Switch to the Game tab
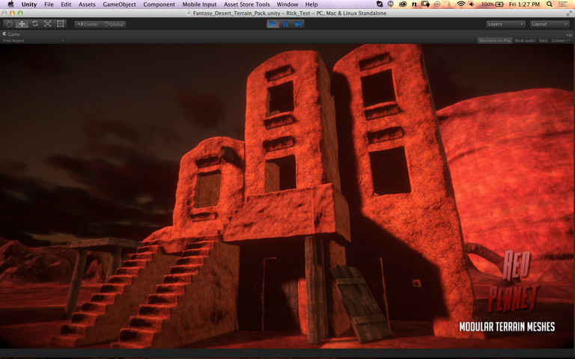Image resolution: width=575 pixels, height=359 pixels. (12, 34)
